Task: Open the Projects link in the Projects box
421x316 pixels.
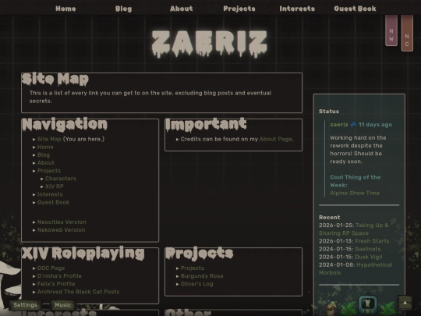Action: [x=193, y=268]
